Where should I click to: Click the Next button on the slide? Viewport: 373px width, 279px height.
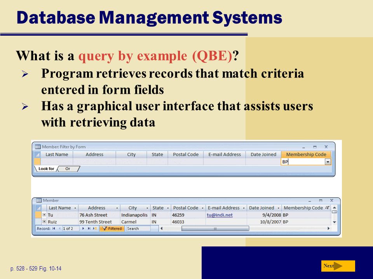pos(338,266)
